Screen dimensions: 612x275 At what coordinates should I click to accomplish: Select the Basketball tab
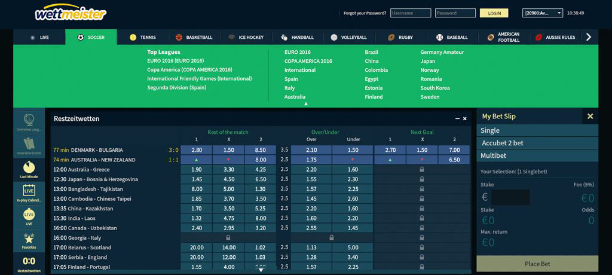coord(194,37)
